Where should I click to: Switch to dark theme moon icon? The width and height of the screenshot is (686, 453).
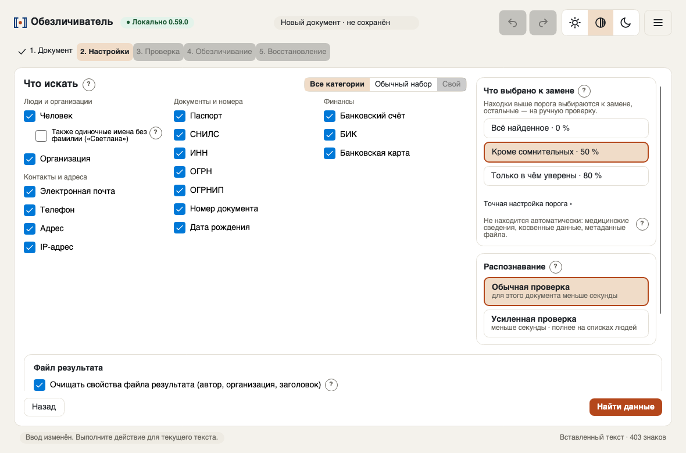coord(626,23)
